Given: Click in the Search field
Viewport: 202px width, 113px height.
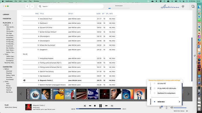Looking at the screenshot, I should [70, 6].
